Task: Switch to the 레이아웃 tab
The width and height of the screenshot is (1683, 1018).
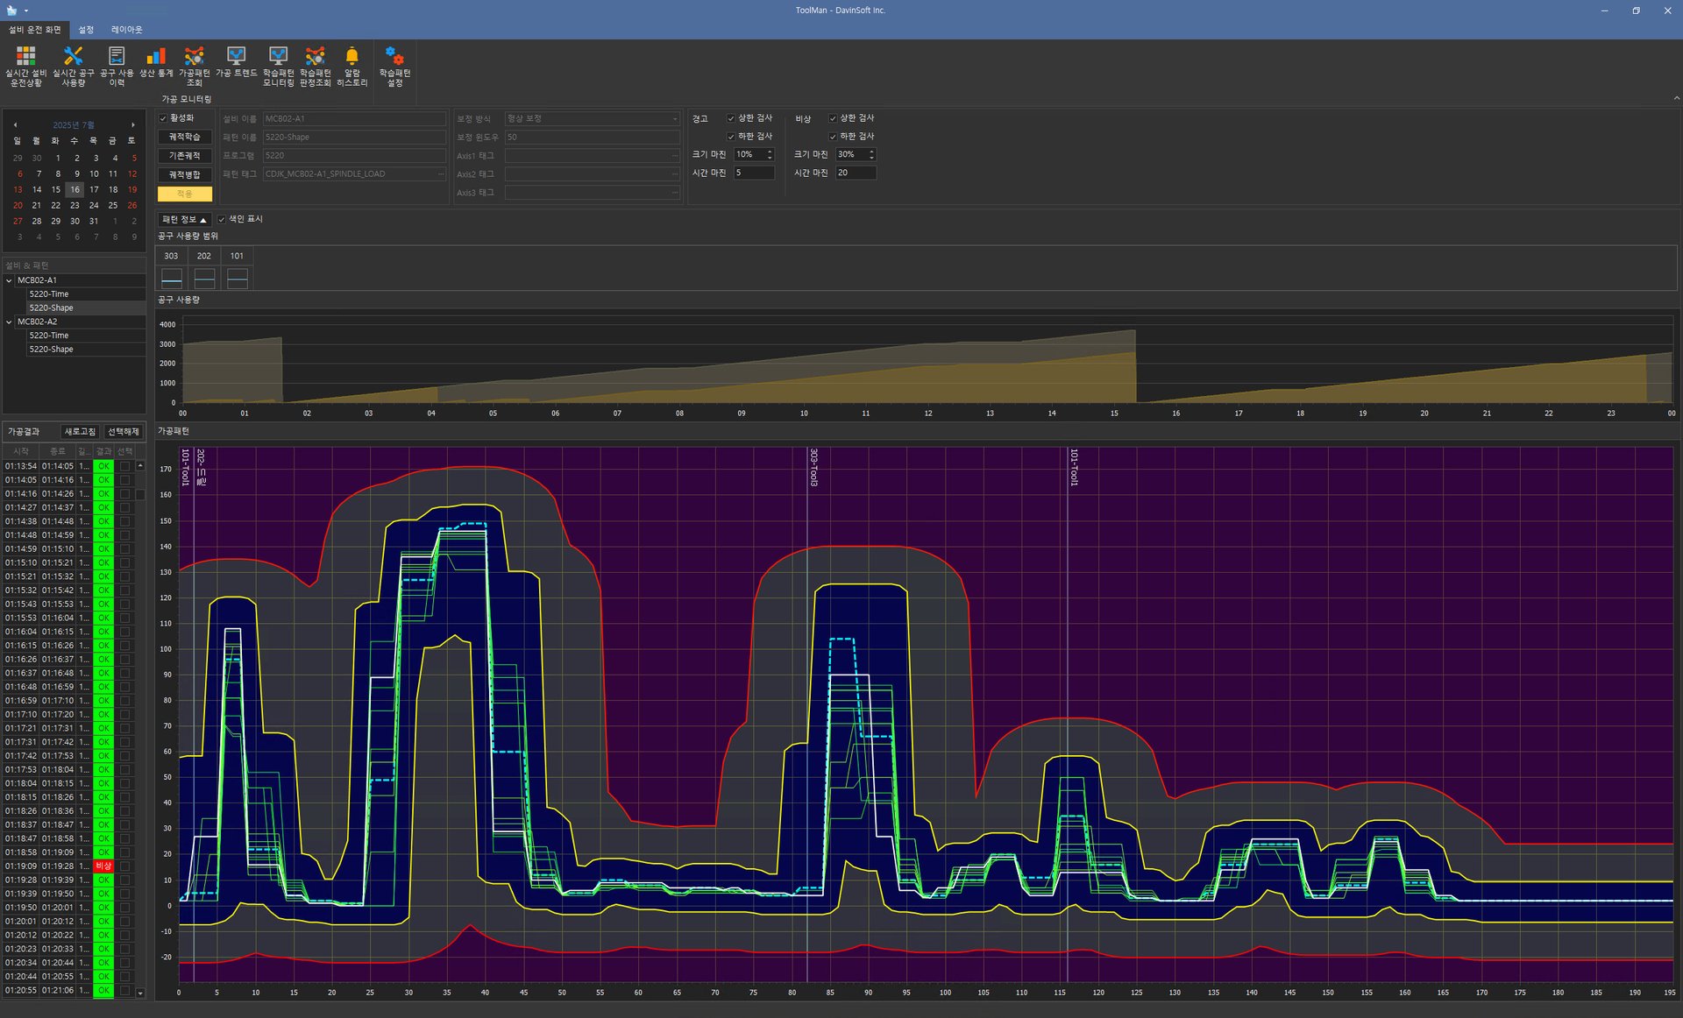Action: tap(126, 30)
